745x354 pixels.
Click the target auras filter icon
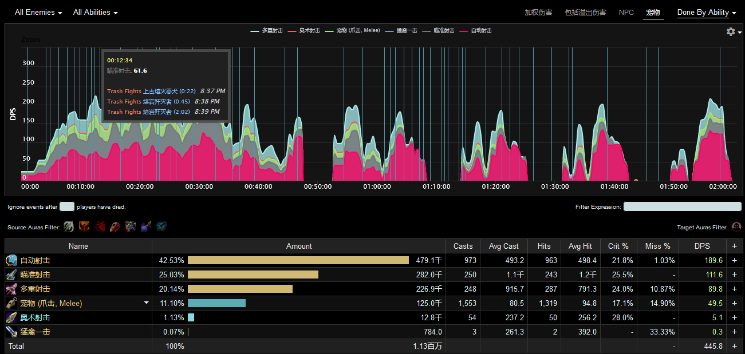[x=736, y=227]
